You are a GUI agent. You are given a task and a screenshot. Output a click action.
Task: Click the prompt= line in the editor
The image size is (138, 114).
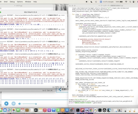(78, 100)
